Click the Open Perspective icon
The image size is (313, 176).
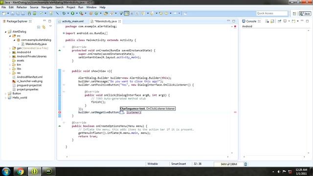294,13
